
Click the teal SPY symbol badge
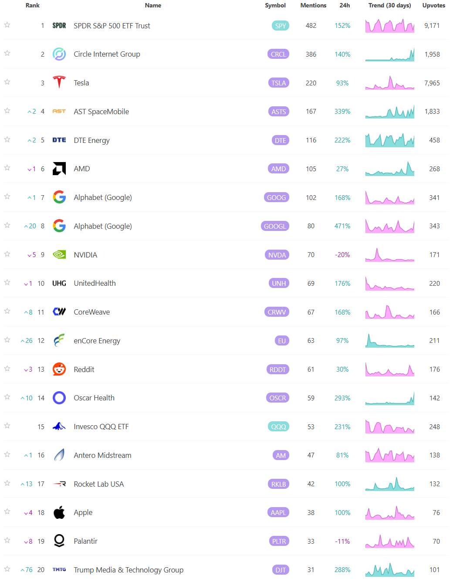280,26
